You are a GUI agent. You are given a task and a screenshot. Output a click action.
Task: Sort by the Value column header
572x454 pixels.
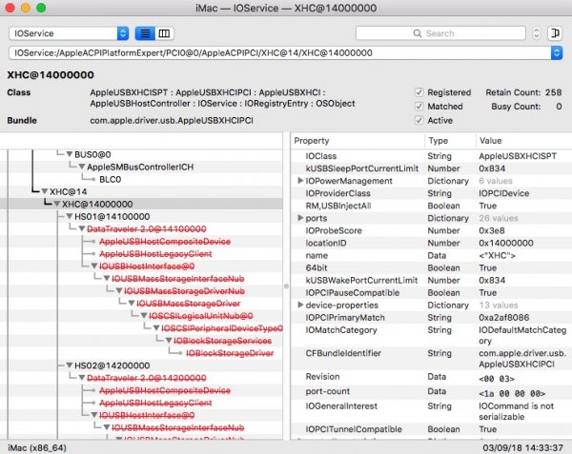(x=523, y=141)
